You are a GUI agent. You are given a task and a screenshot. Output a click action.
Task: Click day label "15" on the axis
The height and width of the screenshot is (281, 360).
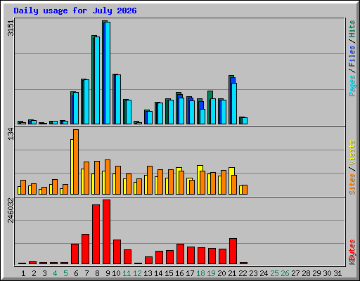pos(169,273)
